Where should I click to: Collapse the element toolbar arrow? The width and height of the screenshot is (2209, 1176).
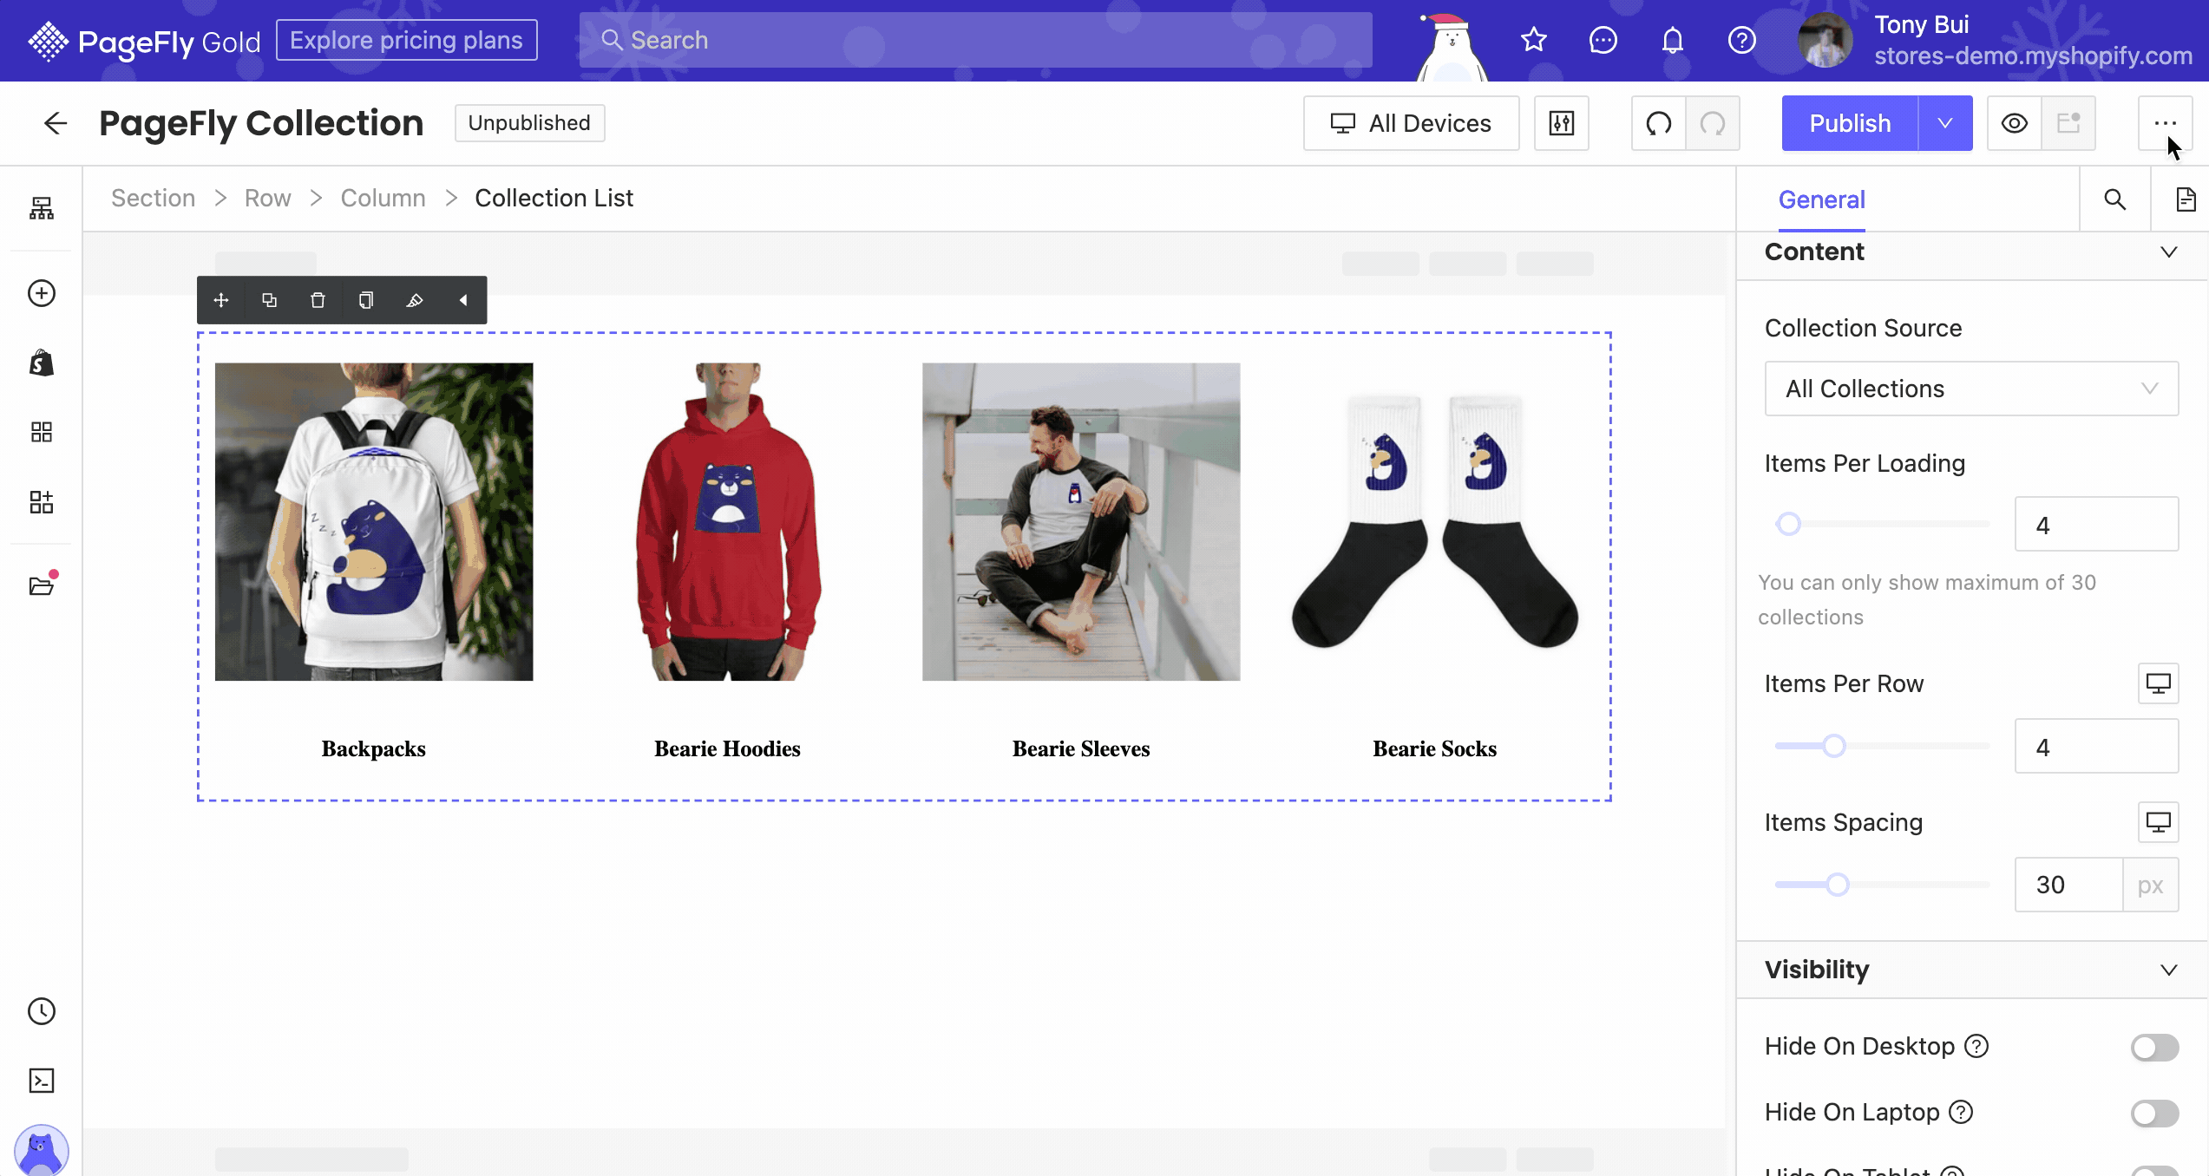point(463,300)
